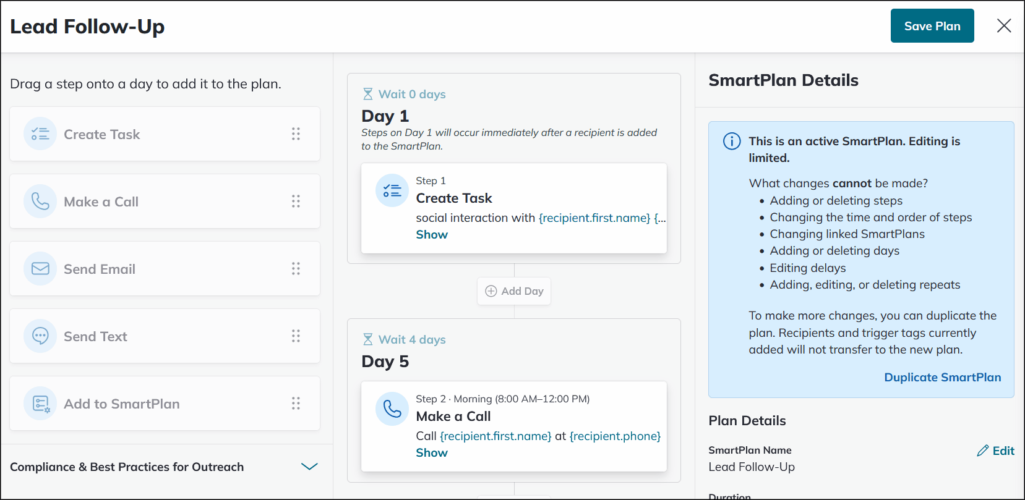
Task: Click the Step 1 Create Task checklist icon
Action: [x=392, y=190]
